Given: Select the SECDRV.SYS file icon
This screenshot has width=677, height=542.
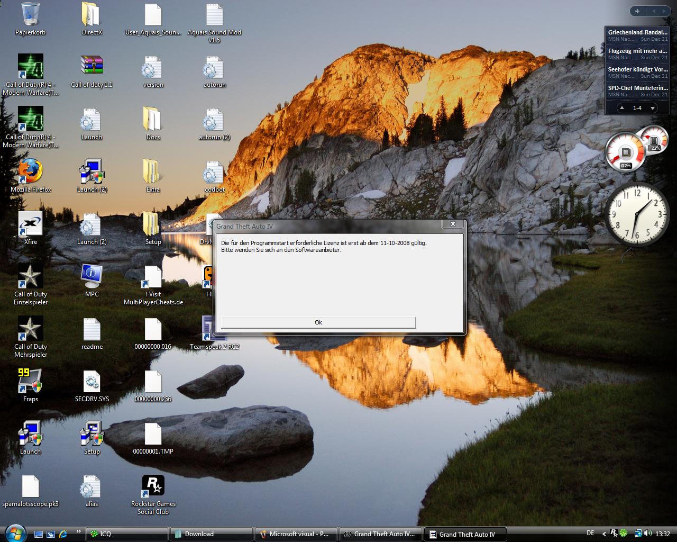Looking at the screenshot, I should click(x=92, y=381).
